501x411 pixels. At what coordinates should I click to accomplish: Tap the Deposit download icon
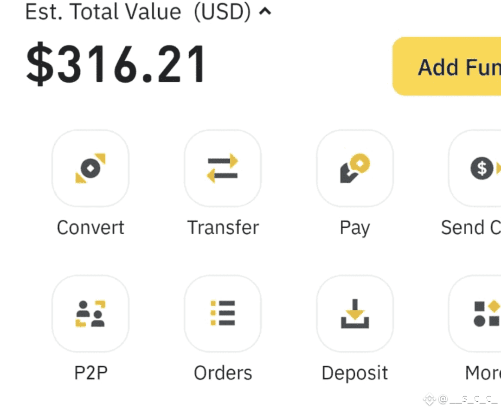click(x=355, y=314)
